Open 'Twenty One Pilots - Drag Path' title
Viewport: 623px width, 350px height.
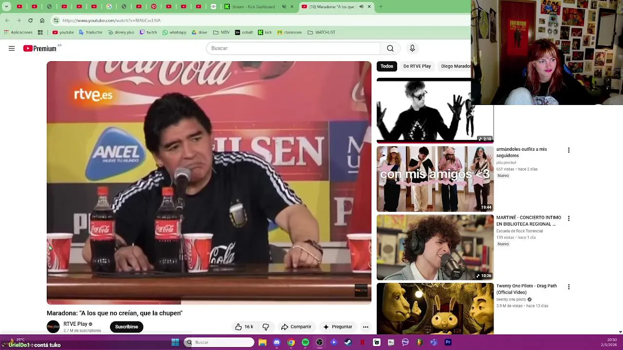(x=527, y=289)
